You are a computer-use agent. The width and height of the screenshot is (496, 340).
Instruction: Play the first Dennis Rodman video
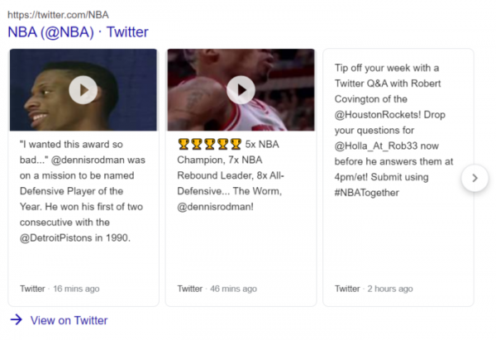pyautogui.click(x=83, y=89)
